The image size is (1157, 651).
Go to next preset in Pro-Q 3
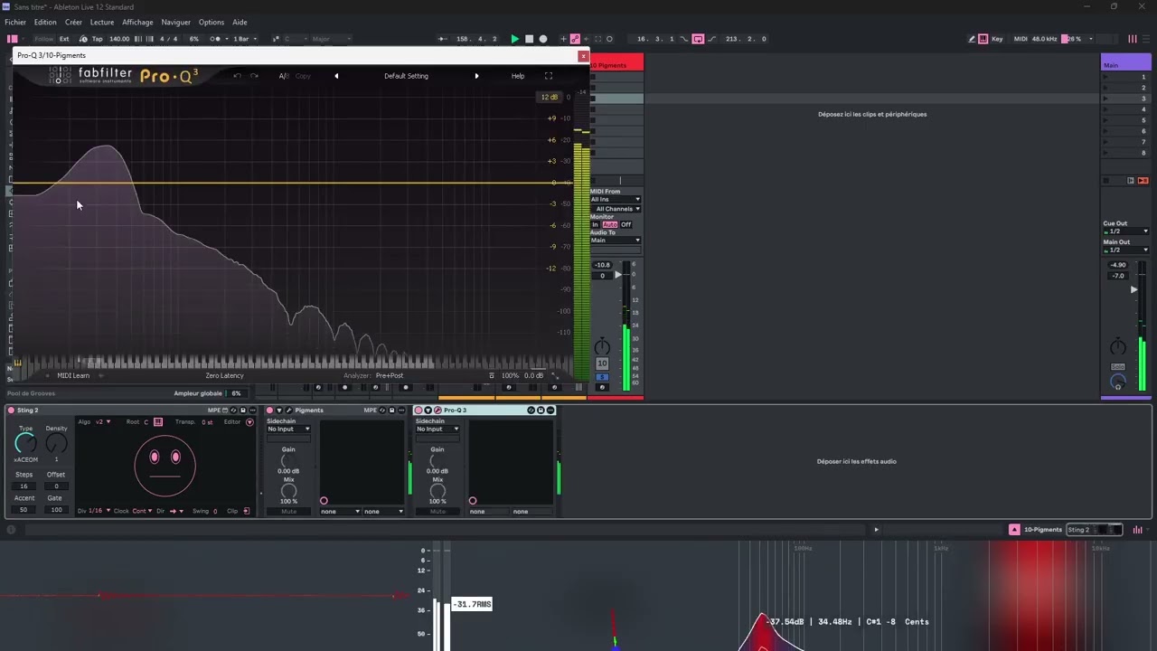(476, 76)
